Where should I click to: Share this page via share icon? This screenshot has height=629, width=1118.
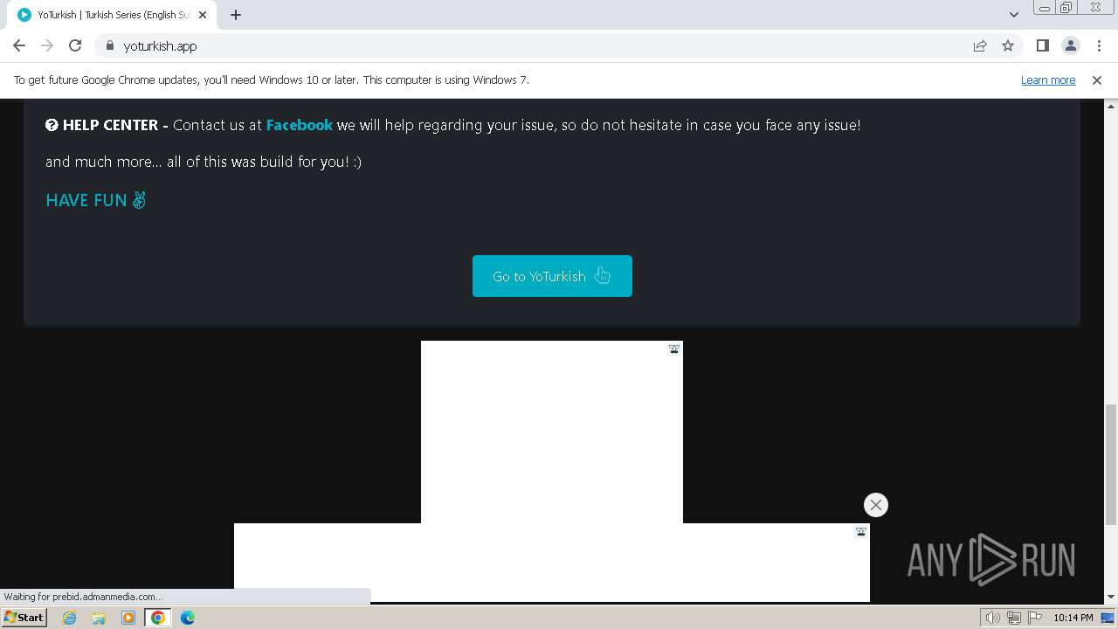tap(980, 45)
